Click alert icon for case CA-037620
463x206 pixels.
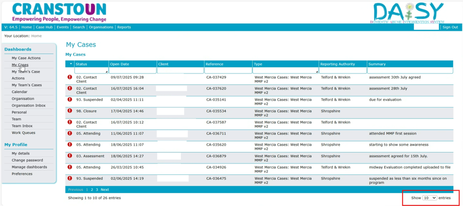click(70, 88)
